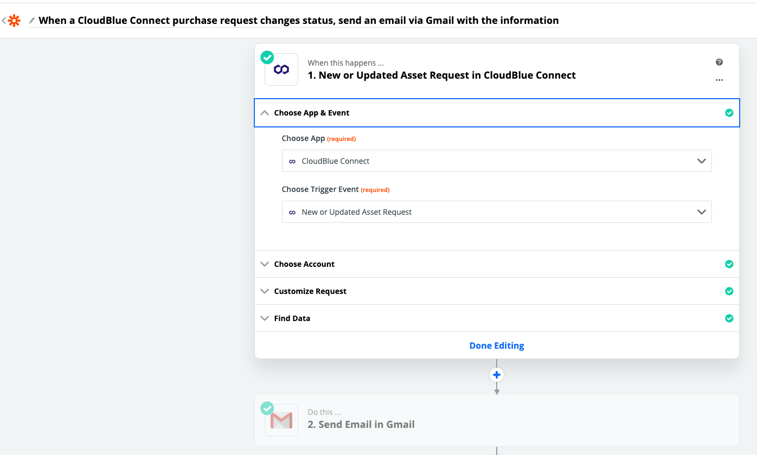Open the Choose Trigger Event dropdown
The width and height of the screenshot is (757, 455).
(x=497, y=212)
